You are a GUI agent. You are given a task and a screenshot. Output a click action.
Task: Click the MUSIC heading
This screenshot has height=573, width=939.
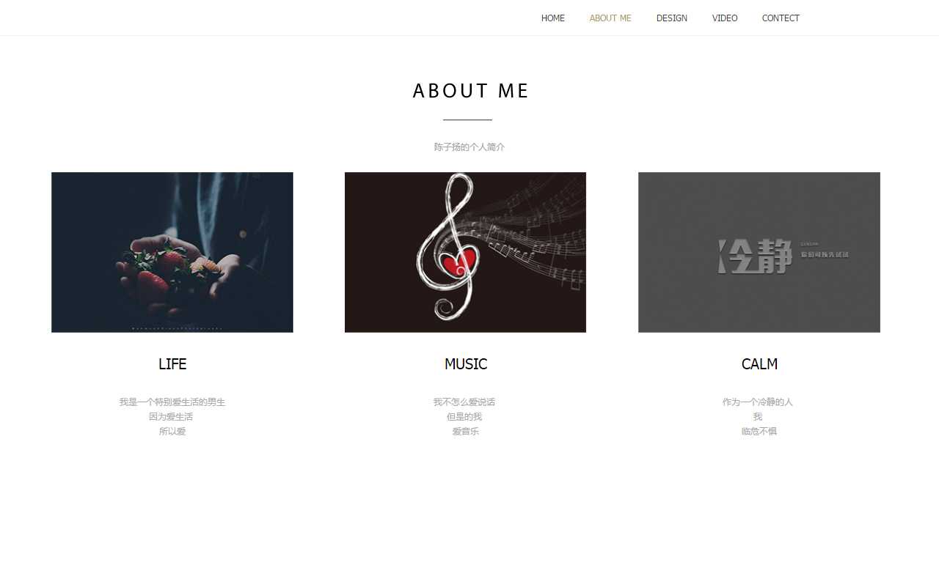[x=466, y=364]
